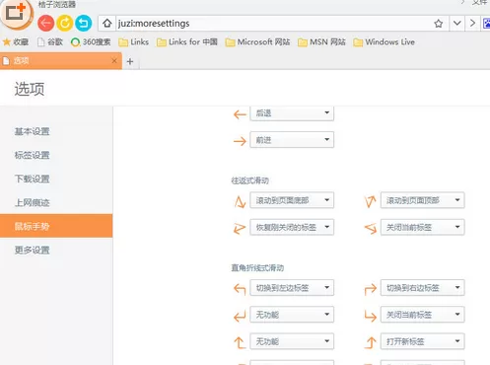This screenshot has height=365, width=490.
Task: Go to 基本设置 in sidebar
Action: pos(33,131)
